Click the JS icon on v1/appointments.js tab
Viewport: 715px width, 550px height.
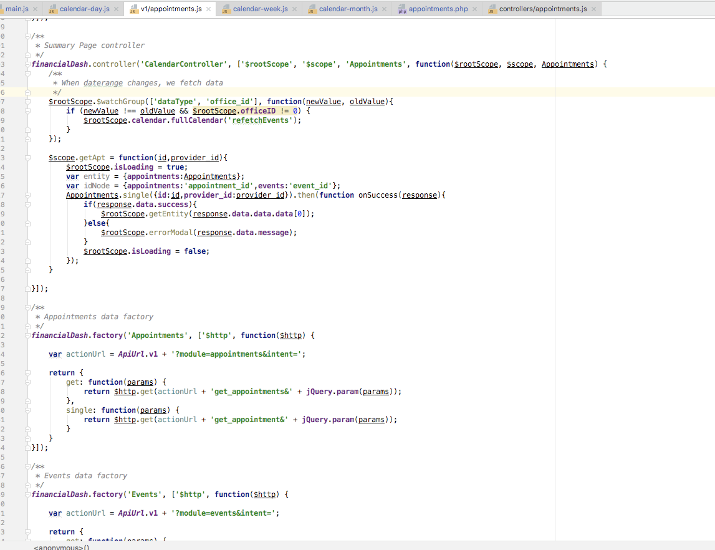(135, 10)
